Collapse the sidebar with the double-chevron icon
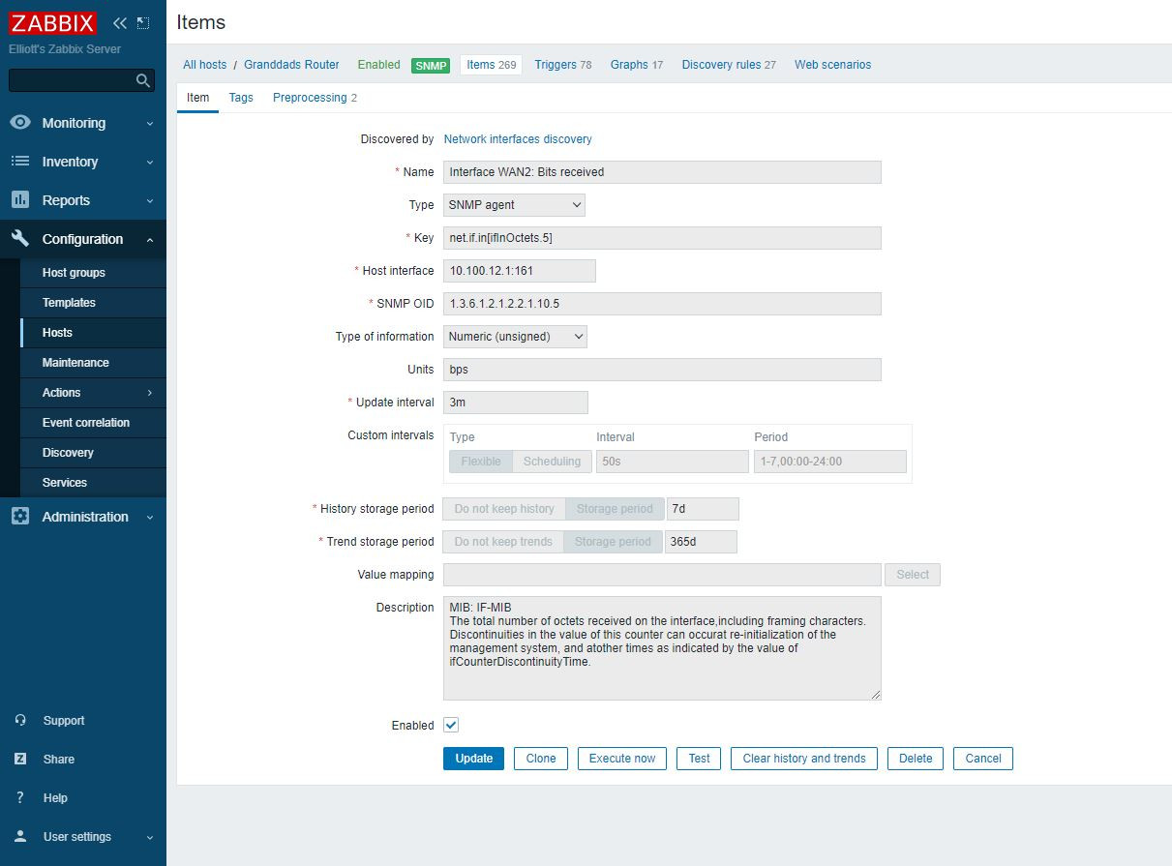The width and height of the screenshot is (1172, 866). point(118,21)
